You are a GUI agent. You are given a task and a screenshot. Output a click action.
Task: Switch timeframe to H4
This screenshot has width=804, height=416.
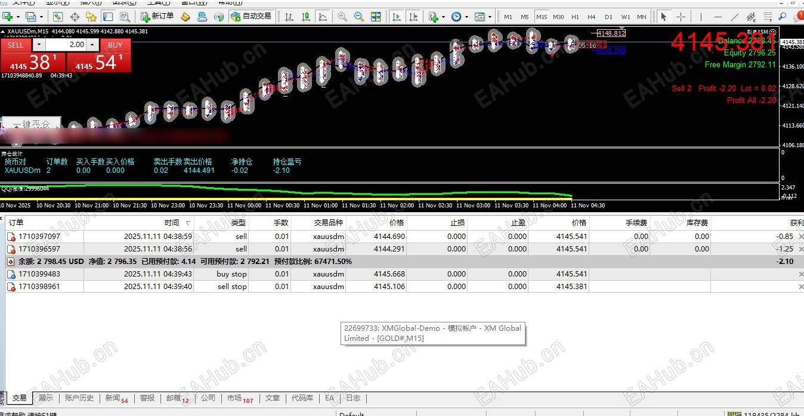[592, 17]
